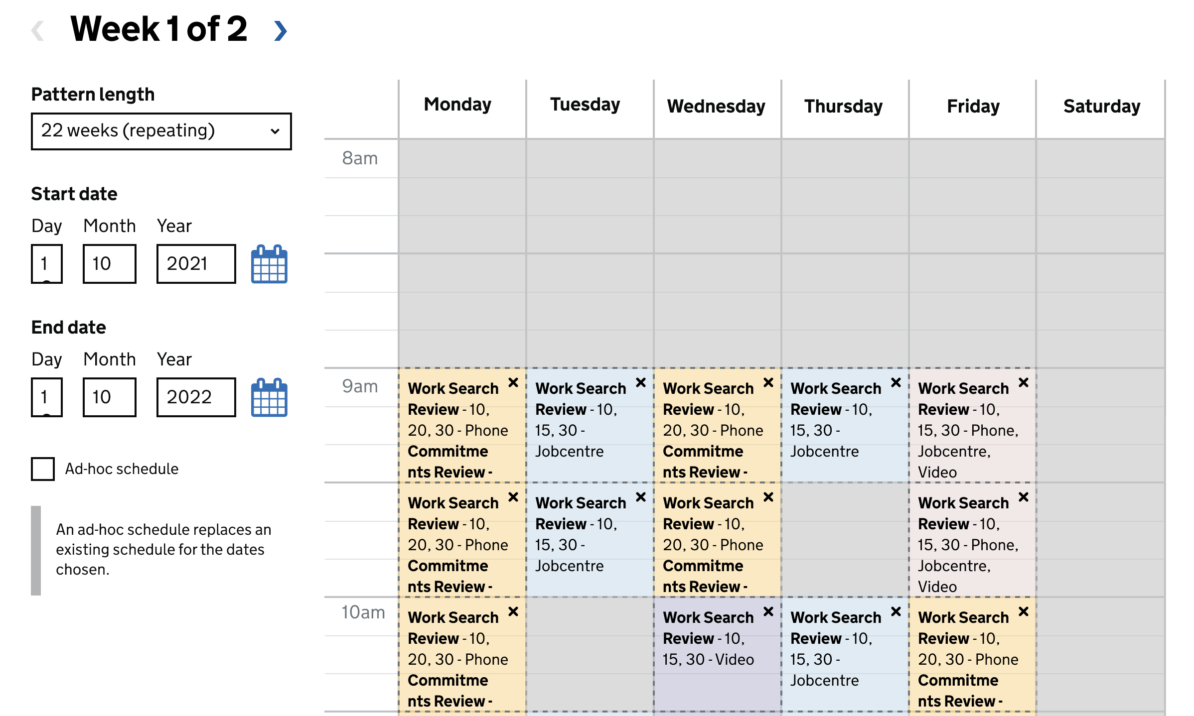1194x716 pixels.
Task: Navigate forward to Week 2
Action: [x=281, y=30]
